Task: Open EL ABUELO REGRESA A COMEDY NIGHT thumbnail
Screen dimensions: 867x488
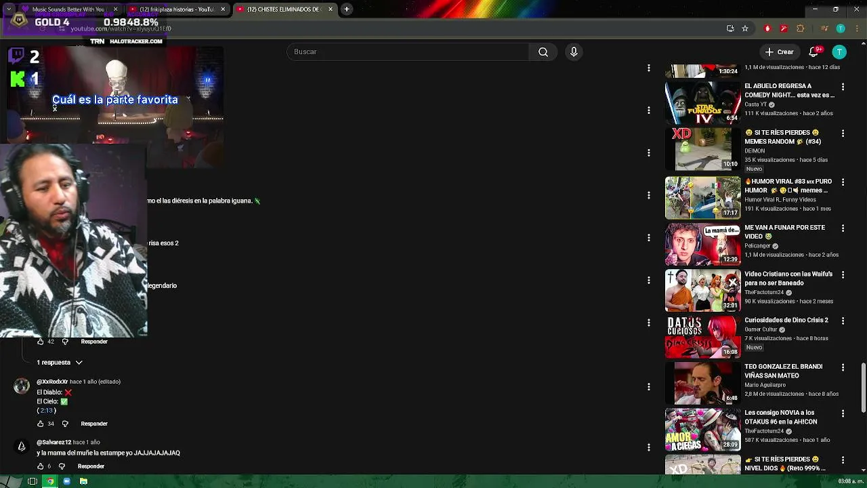Action: 703,103
